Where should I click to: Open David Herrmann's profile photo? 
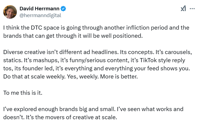point(10,12)
